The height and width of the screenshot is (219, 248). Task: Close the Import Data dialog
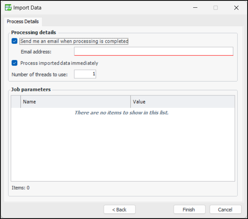[236, 7]
